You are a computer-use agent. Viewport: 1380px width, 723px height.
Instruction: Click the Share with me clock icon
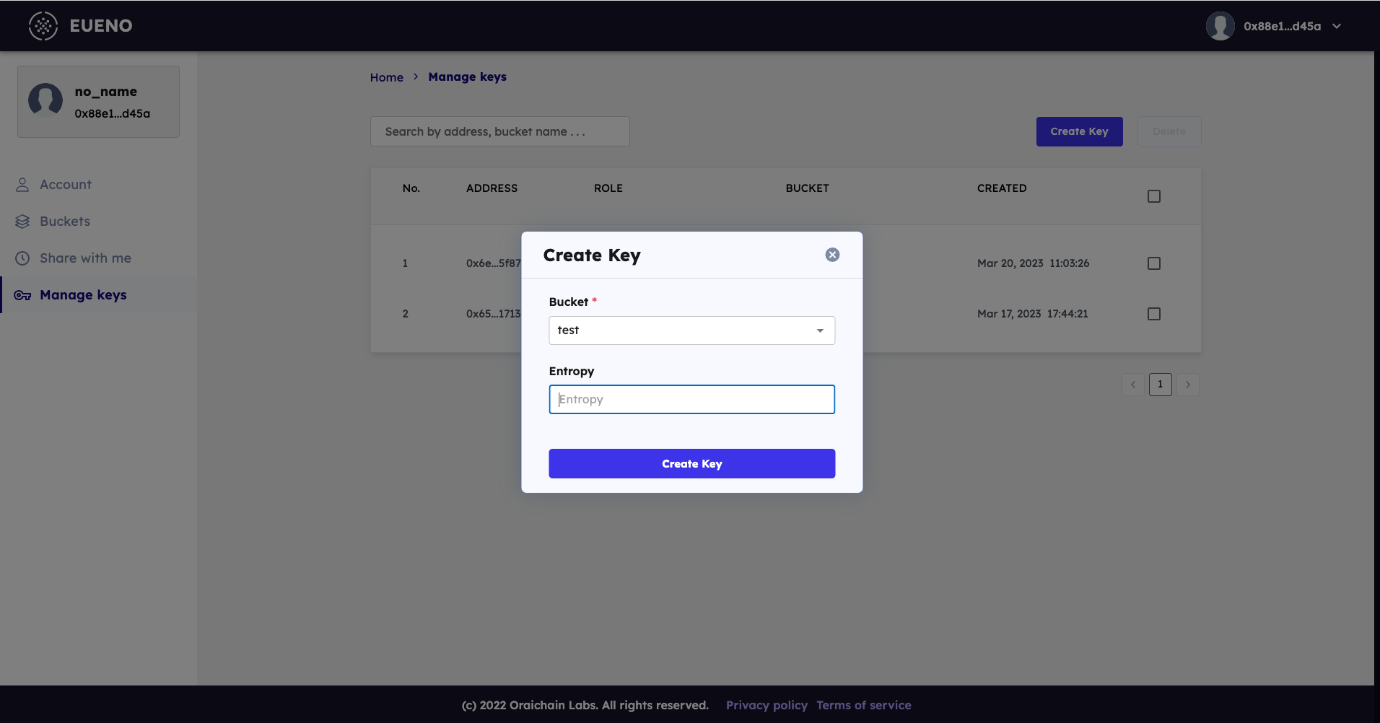22,258
